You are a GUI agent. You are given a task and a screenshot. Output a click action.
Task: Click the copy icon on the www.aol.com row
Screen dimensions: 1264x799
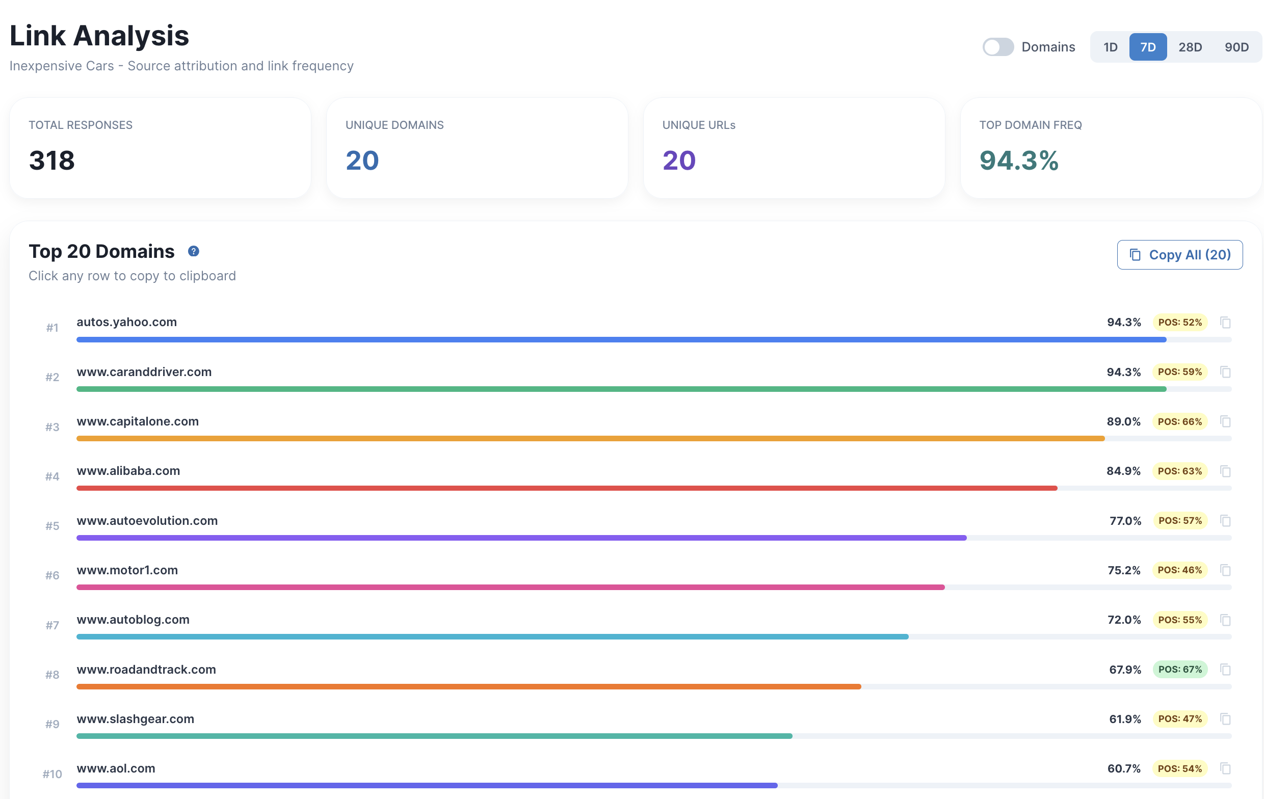(x=1225, y=768)
